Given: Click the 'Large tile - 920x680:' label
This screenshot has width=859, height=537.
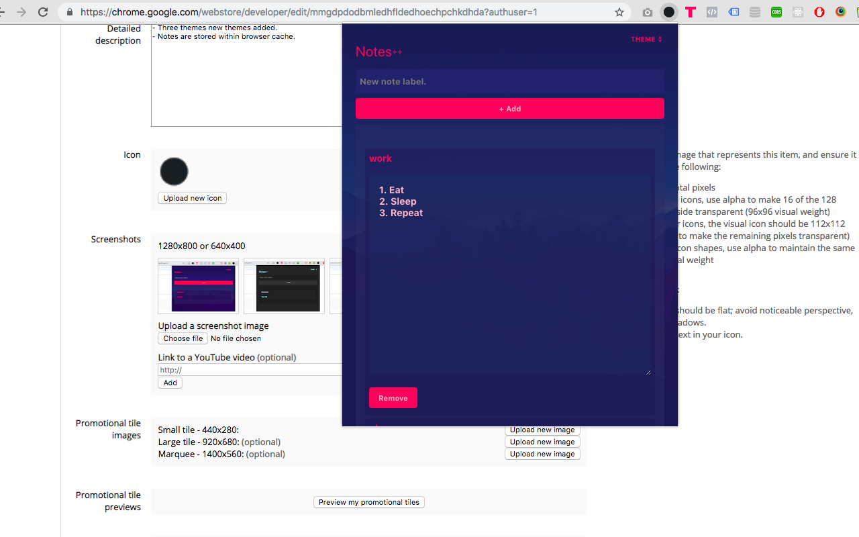Looking at the screenshot, I should 199,442.
